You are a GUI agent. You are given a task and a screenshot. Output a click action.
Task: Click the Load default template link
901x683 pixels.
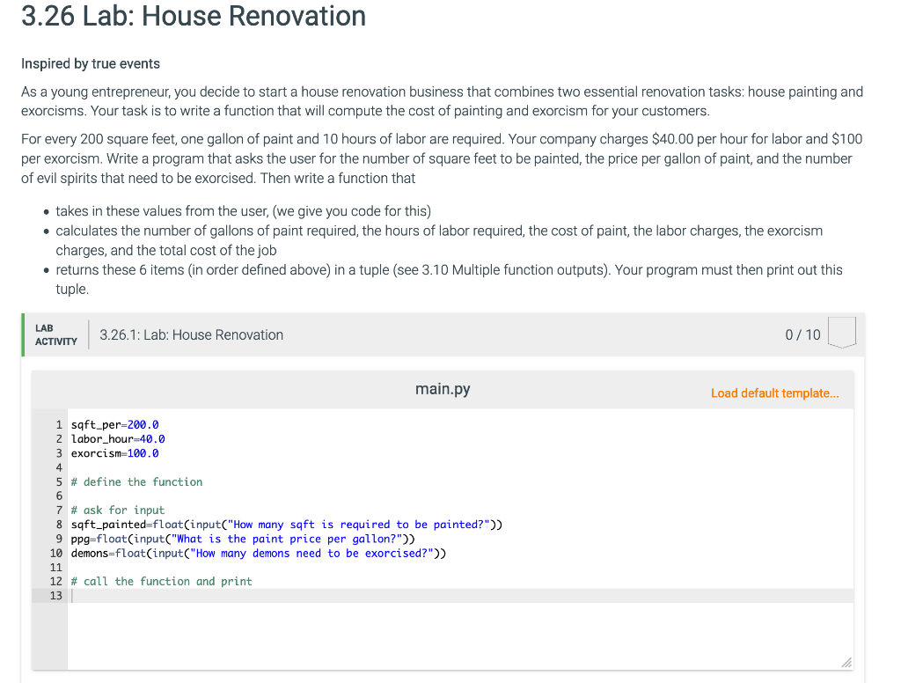pos(774,393)
